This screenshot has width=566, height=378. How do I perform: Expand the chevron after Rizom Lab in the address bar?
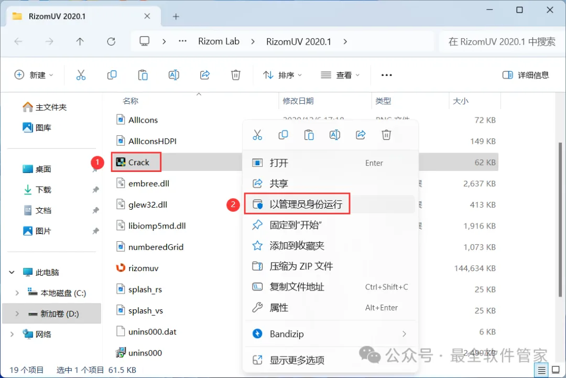253,41
